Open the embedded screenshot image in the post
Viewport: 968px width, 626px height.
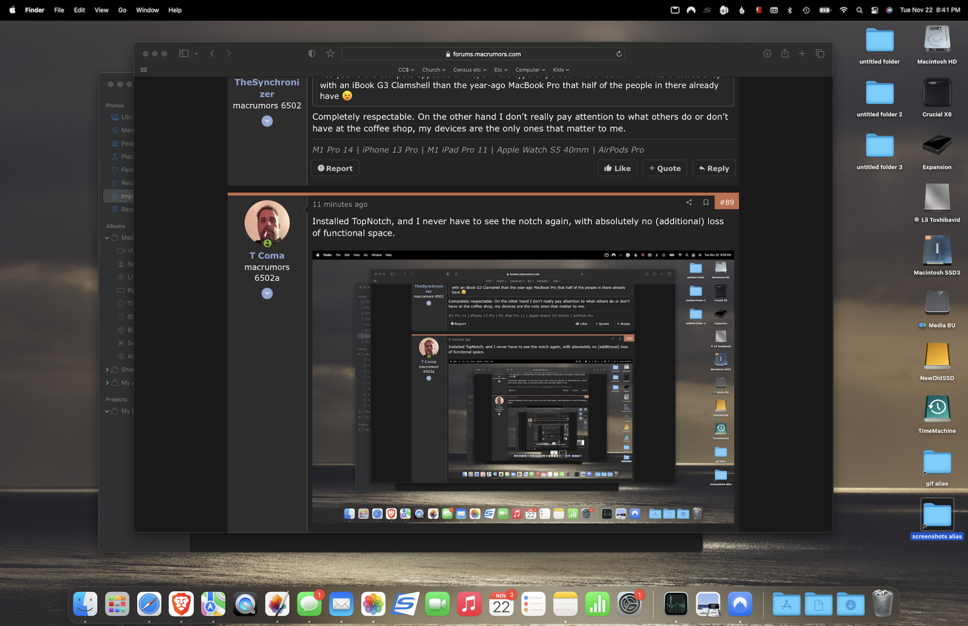pos(523,387)
